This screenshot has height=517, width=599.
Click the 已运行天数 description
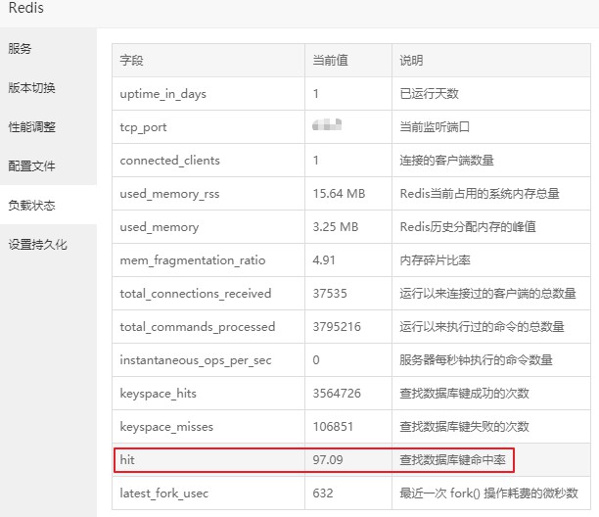pyautogui.click(x=429, y=94)
